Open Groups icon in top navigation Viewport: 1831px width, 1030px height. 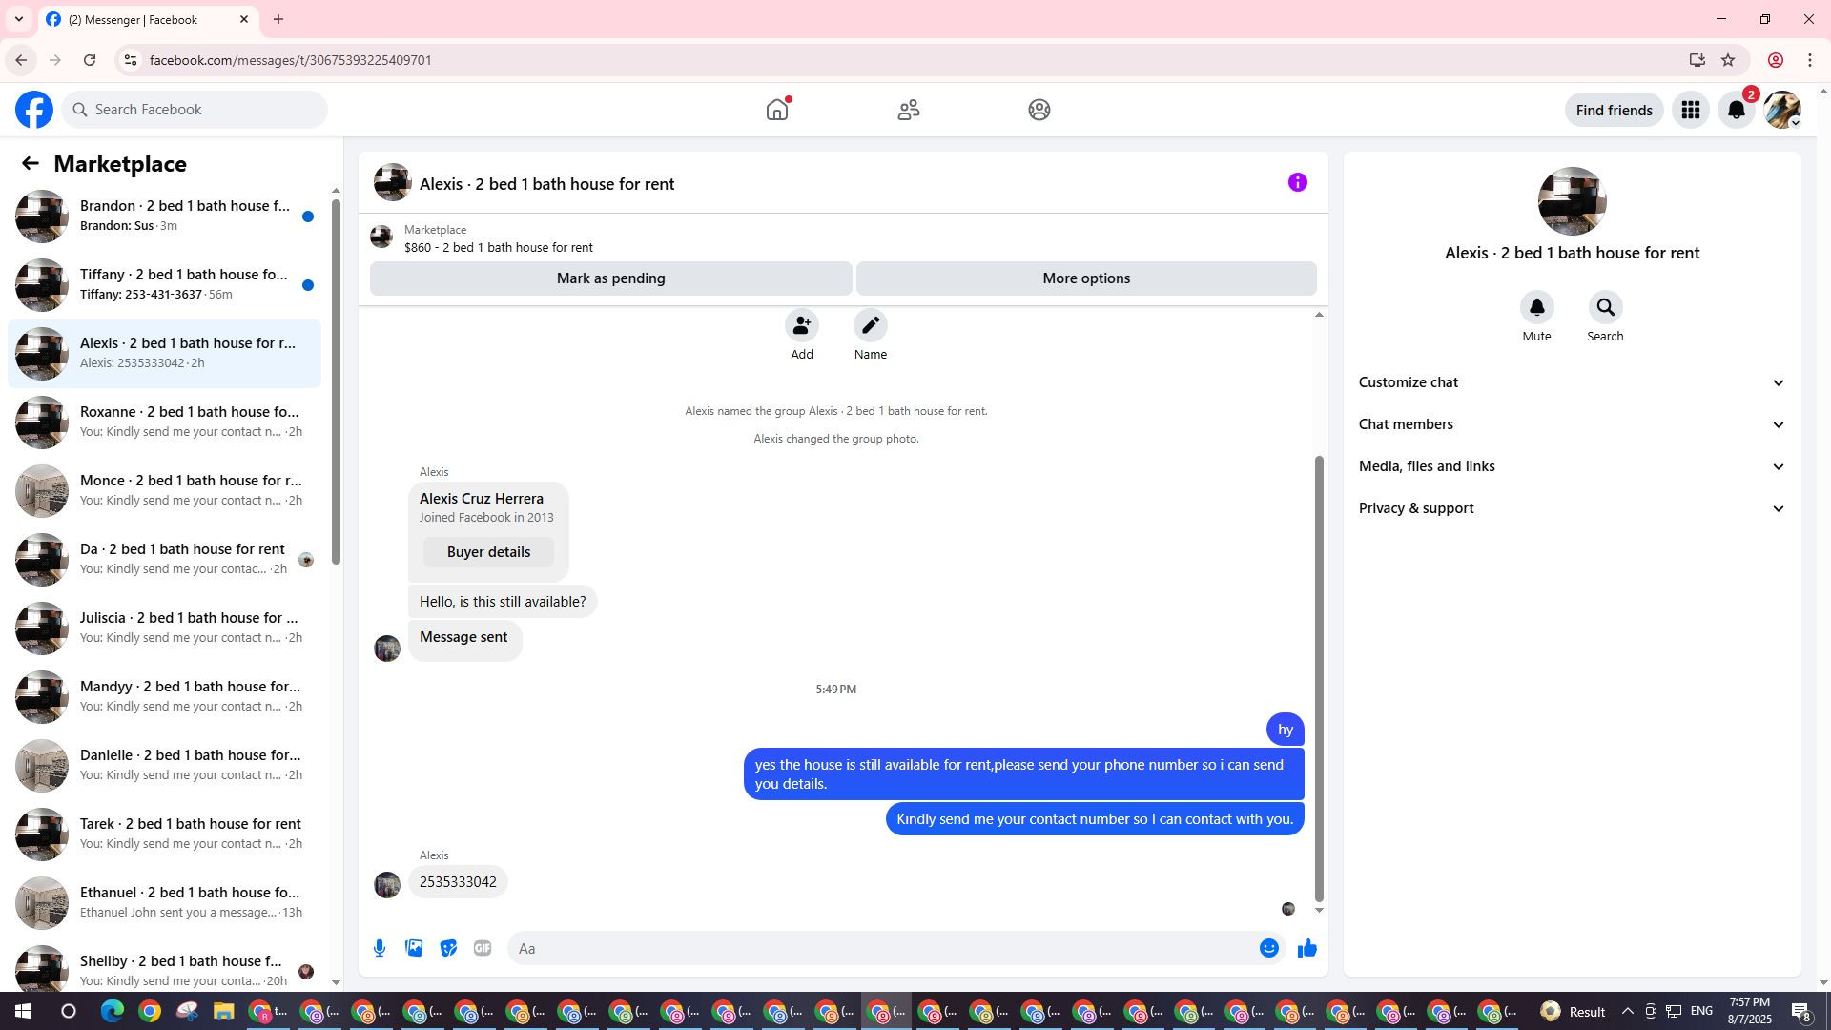click(x=1039, y=110)
